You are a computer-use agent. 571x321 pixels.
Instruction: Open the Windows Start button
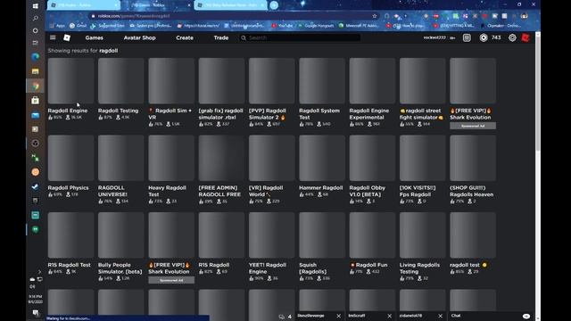[36, 6]
